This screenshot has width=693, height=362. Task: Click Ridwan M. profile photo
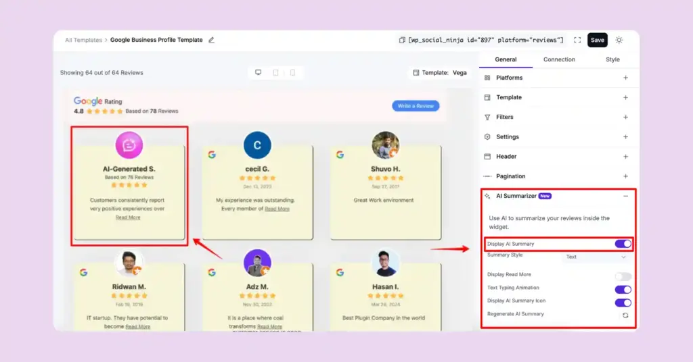tap(129, 263)
